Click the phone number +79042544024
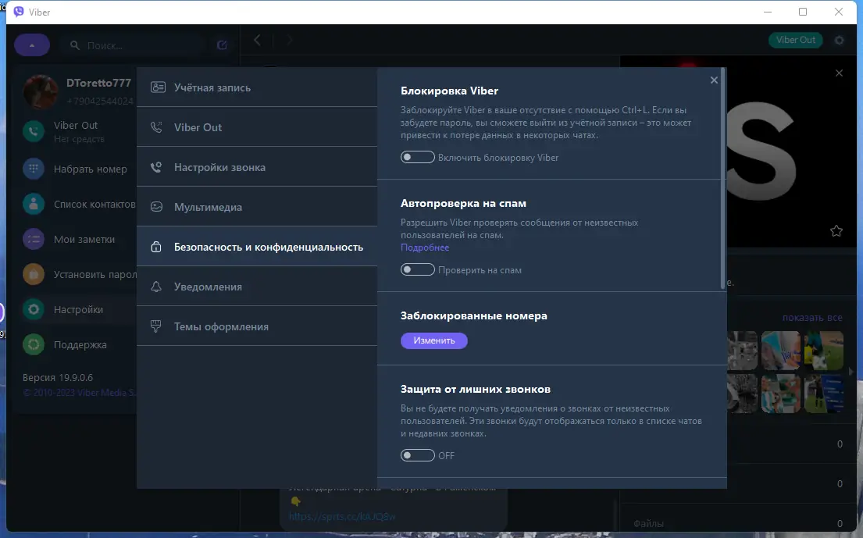This screenshot has width=863, height=538. tap(100, 102)
